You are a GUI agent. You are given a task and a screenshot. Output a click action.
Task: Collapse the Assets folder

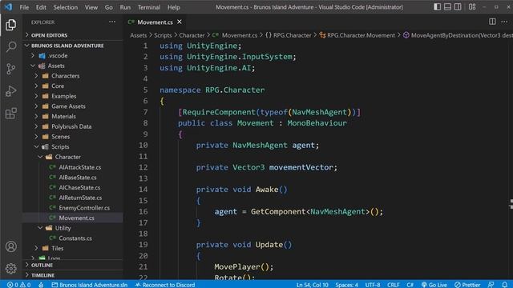pyautogui.click(x=73, y=66)
